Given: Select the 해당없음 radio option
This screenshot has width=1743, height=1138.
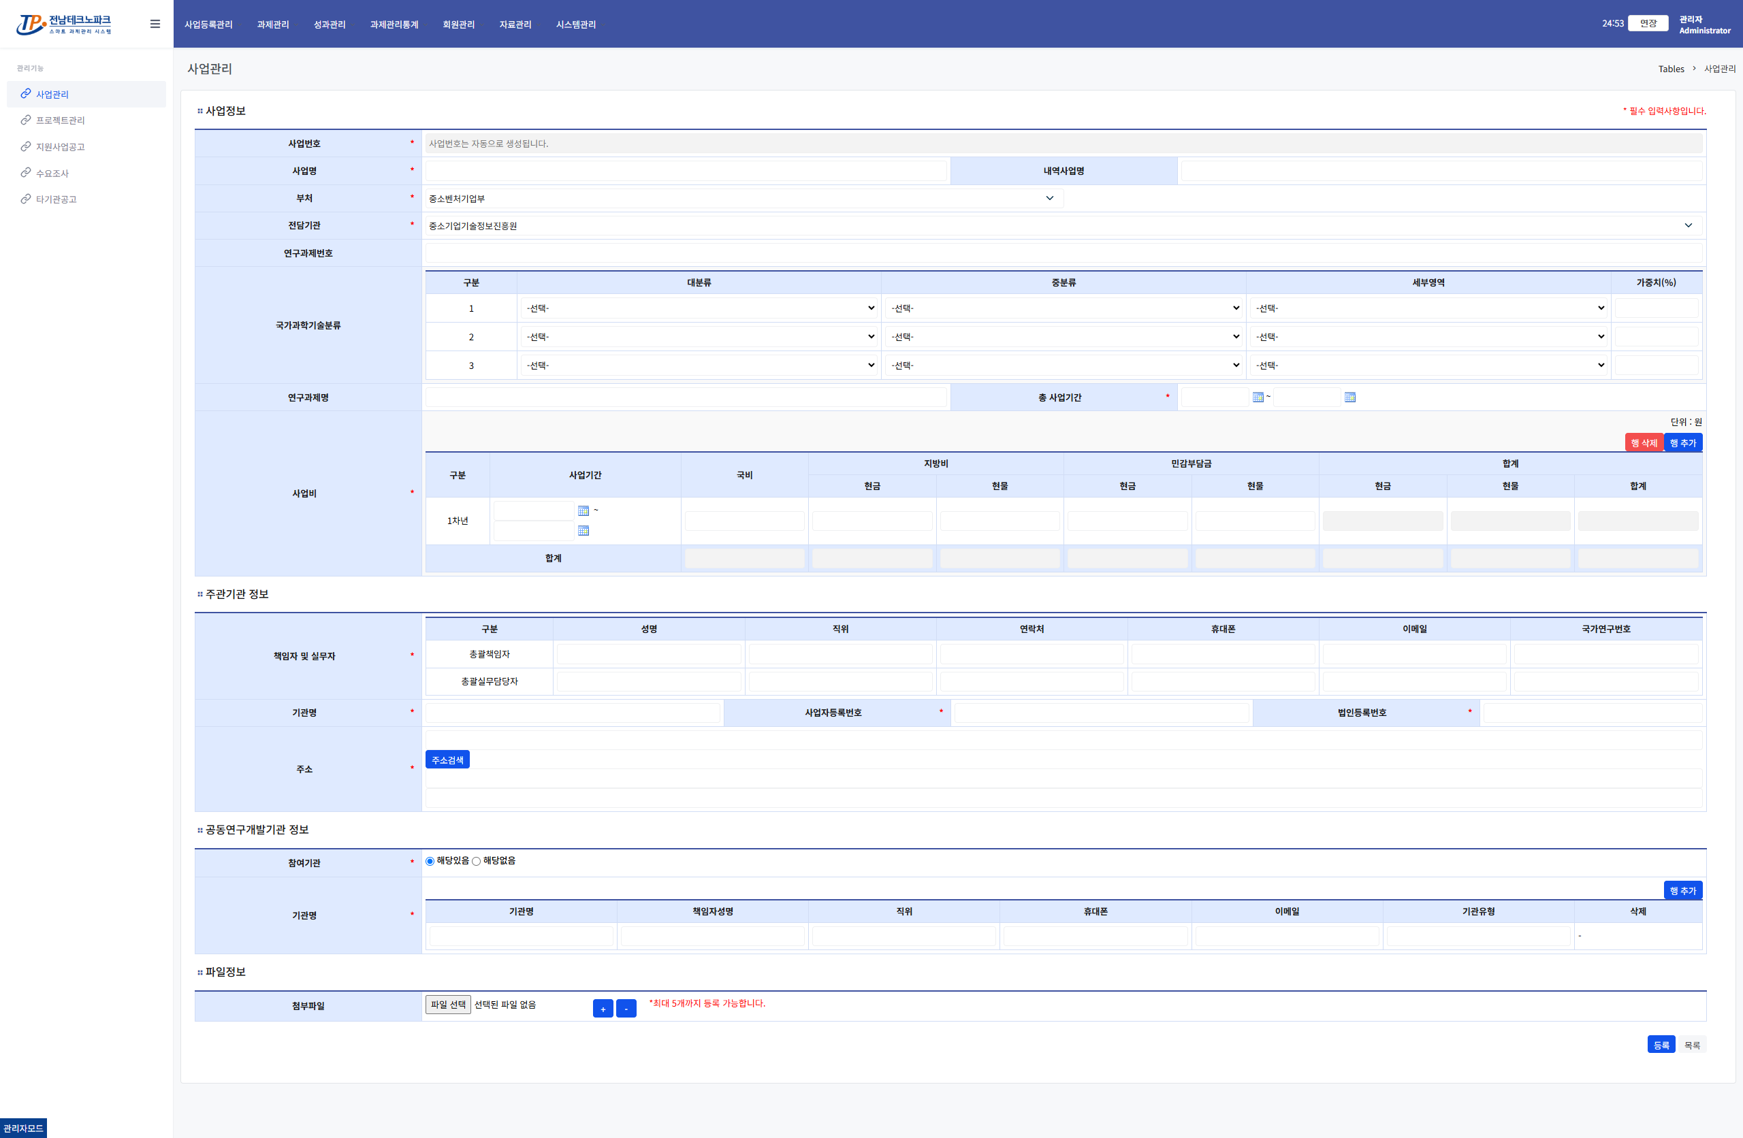Looking at the screenshot, I should pos(476,861).
